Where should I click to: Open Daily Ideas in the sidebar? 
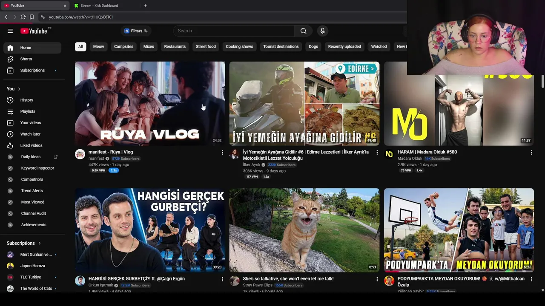click(32, 157)
